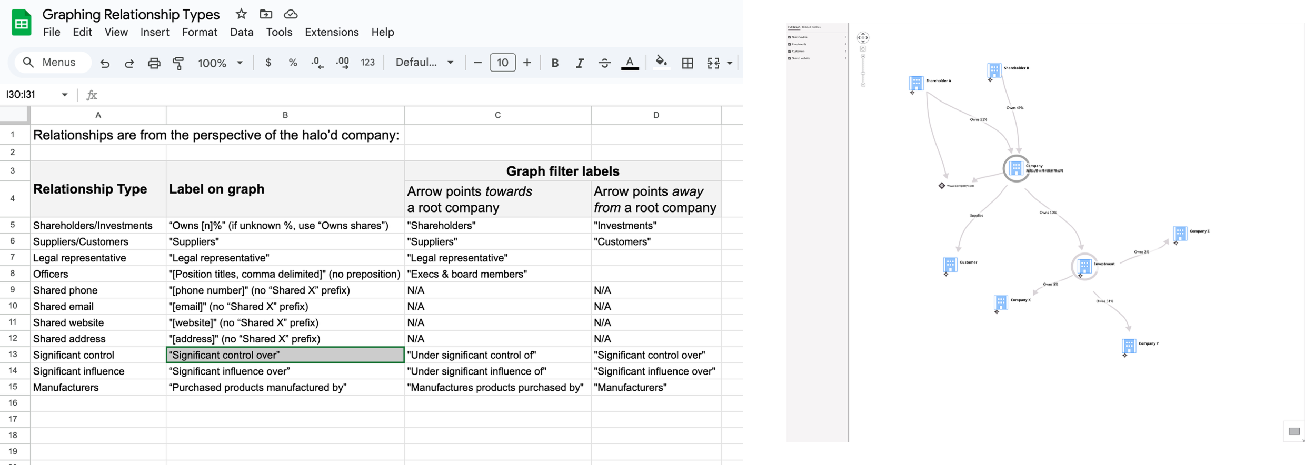Click the font size input field
The image size is (1305, 465).
503,63
